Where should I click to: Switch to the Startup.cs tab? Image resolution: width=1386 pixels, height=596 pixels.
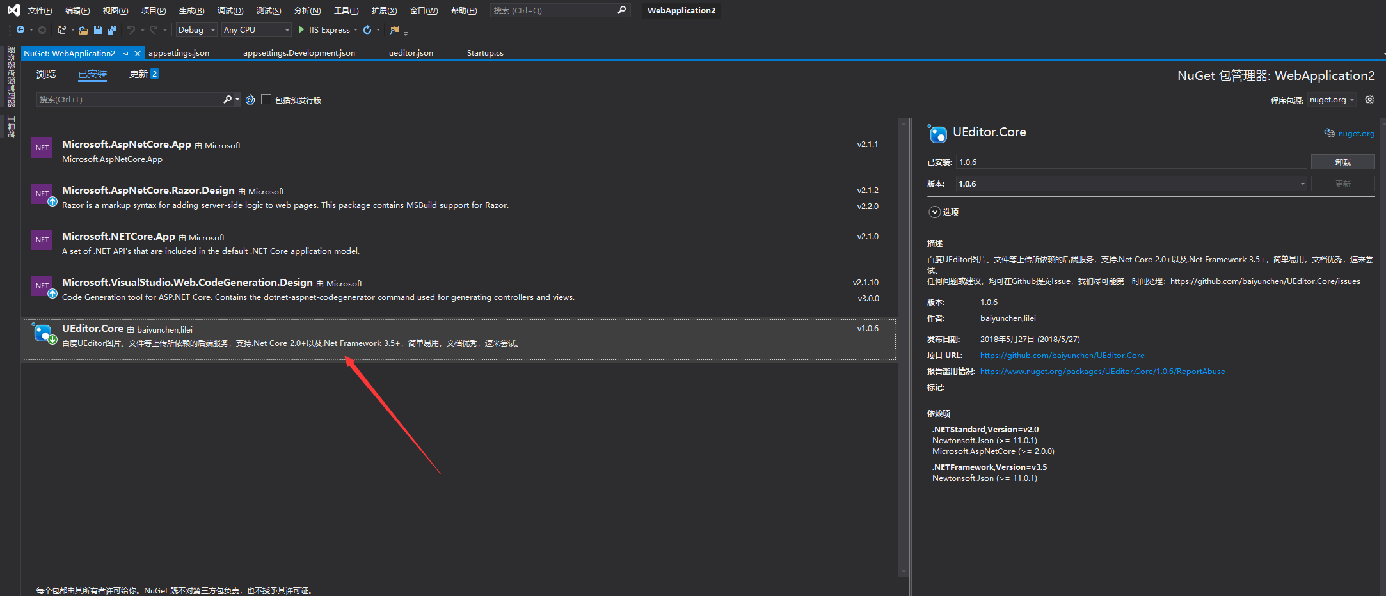click(x=485, y=53)
